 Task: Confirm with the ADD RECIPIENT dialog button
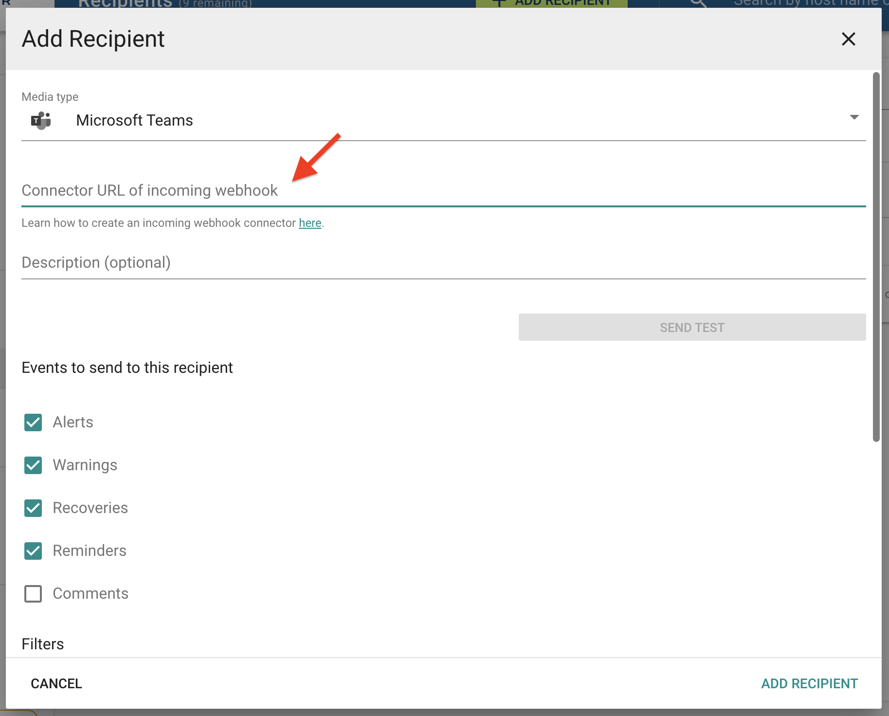click(x=809, y=683)
